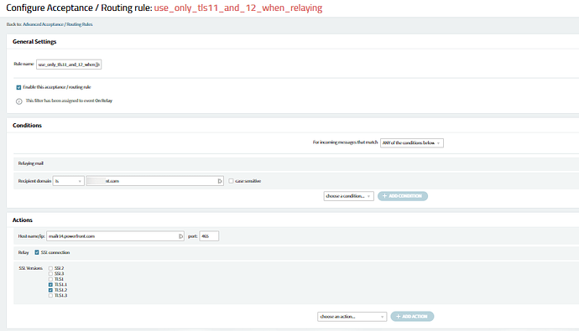Screen dimensions: 579x331
Task: Click the info icon beside On Relay notice
Action: (18, 101)
